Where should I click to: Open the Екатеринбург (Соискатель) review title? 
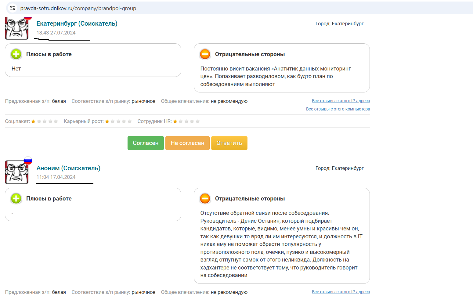pos(77,23)
